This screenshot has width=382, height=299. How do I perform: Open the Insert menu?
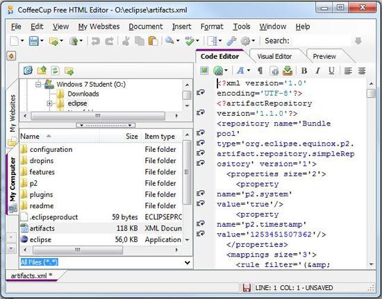click(x=181, y=26)
